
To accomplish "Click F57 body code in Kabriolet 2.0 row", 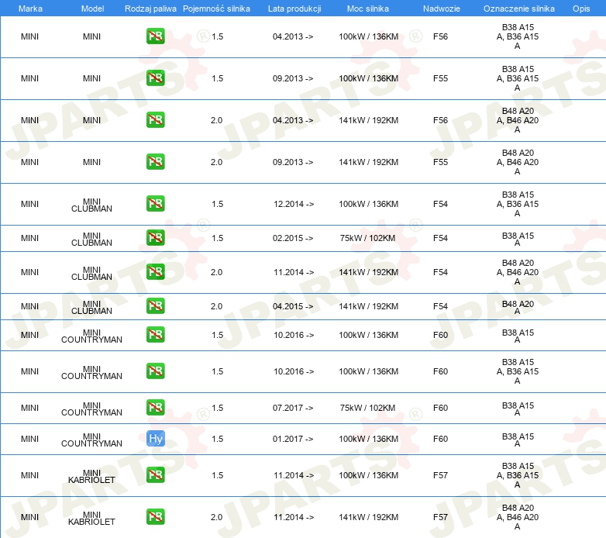I will (x=441, y=517).
